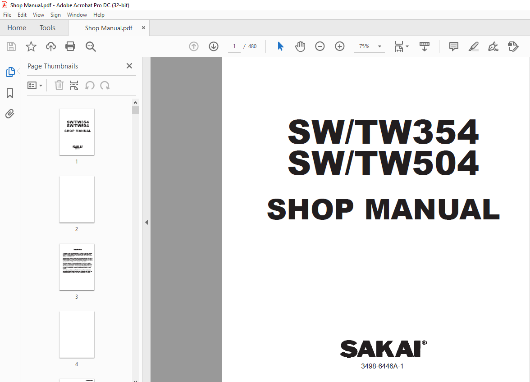Open the View menu
Image resolution: width=530 pixels, height=382 pixels.
click(x=38, y=15)
